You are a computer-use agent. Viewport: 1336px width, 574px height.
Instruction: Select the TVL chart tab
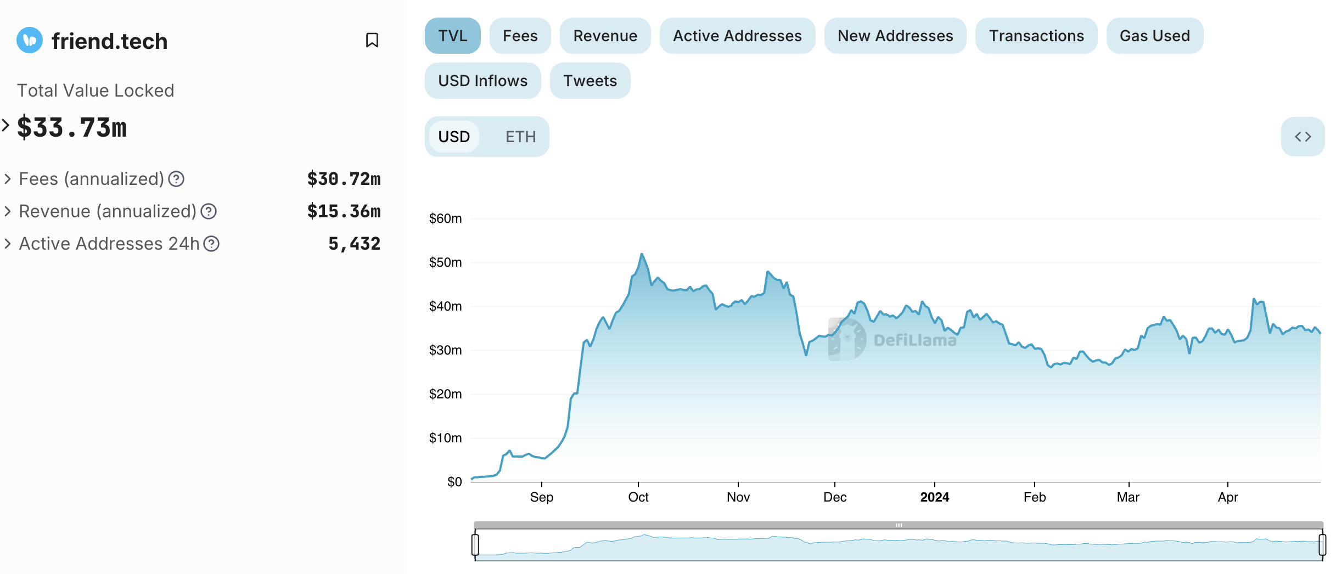(453, 36)
